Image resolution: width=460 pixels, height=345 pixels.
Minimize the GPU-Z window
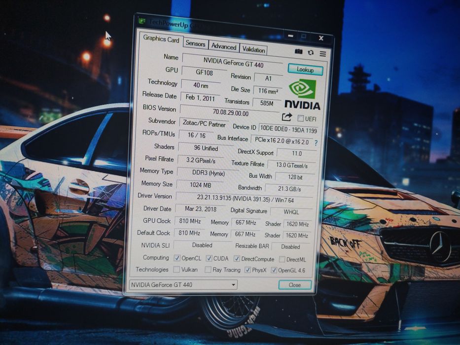(291, 36)
